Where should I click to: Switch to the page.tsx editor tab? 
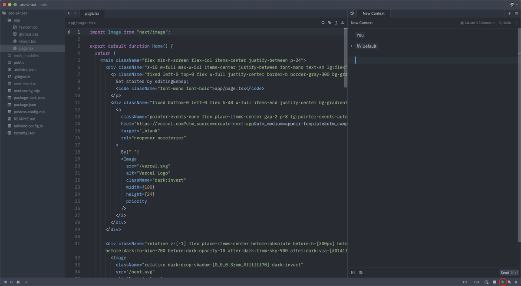tap(92, 13)
